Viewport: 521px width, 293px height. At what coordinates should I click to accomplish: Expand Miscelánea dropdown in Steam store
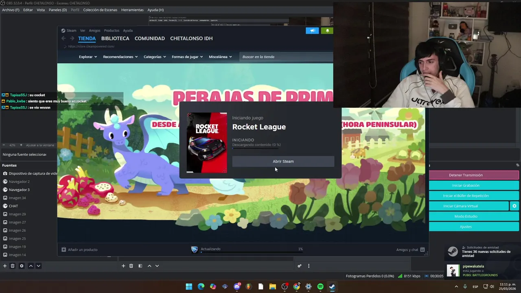coord(220,57)
